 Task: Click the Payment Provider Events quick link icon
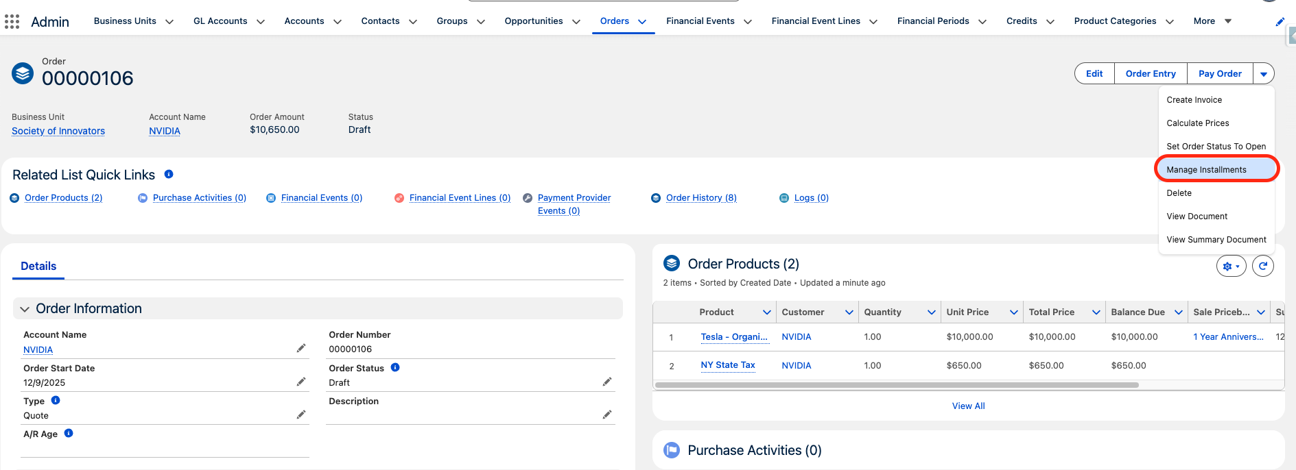pos(528,198)
